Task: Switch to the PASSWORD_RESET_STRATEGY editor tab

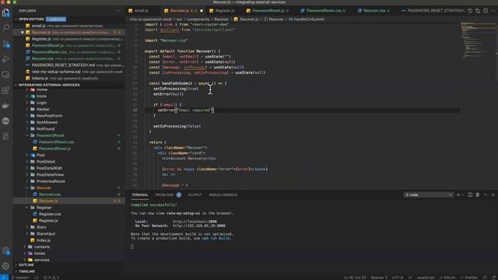Action: tap(435, 11)
